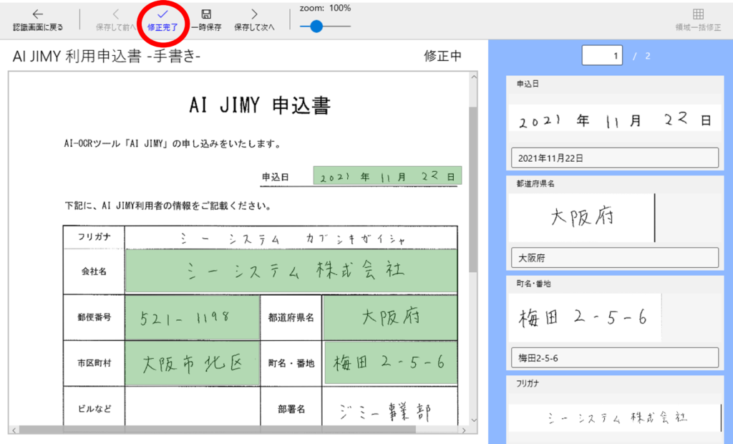Click the title AI JIMY 利用申込書 -手書き-
The image size is (733, 444).
tap(107, 56)
